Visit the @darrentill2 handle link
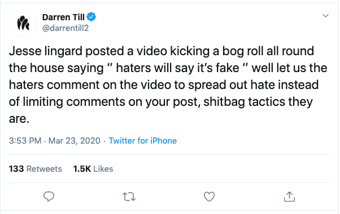Image resolution: width=340 pixels, height=214 pixels. [66, 28]
